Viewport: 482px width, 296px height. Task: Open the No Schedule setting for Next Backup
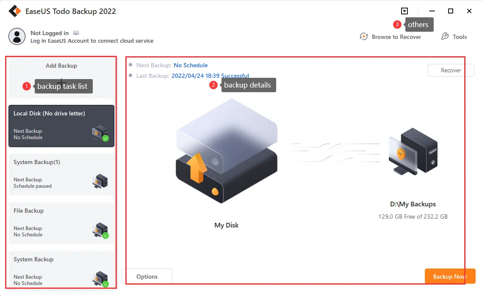pyautogui.click(x=191, y=65)
